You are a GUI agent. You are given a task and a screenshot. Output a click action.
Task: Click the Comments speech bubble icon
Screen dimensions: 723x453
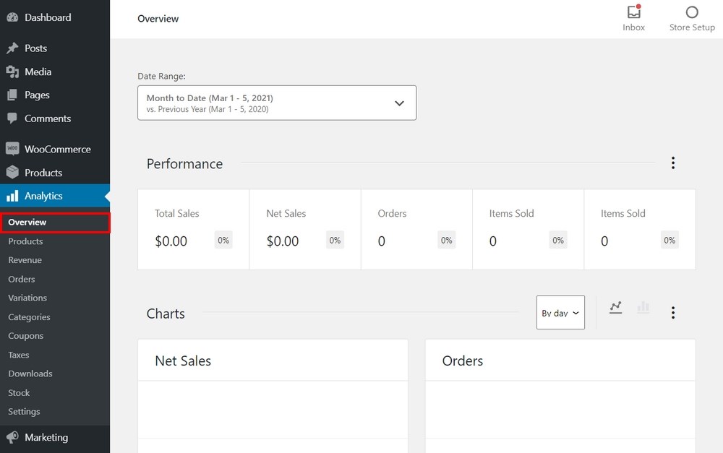12,118
